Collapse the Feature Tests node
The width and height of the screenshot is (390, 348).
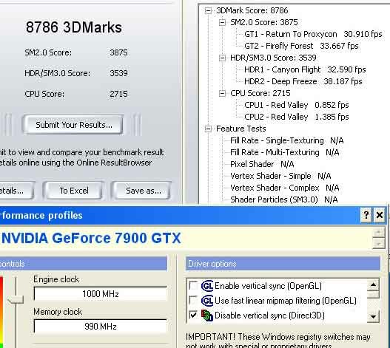[208, 129]
